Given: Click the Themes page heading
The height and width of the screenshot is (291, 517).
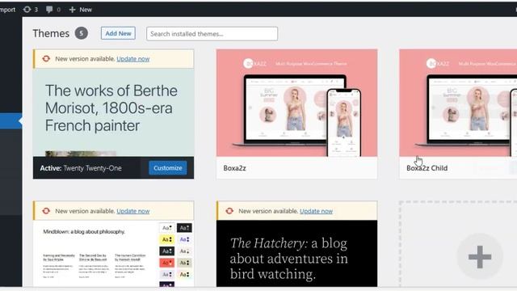Looking at the screenshot, I should [x=51, y=33].
